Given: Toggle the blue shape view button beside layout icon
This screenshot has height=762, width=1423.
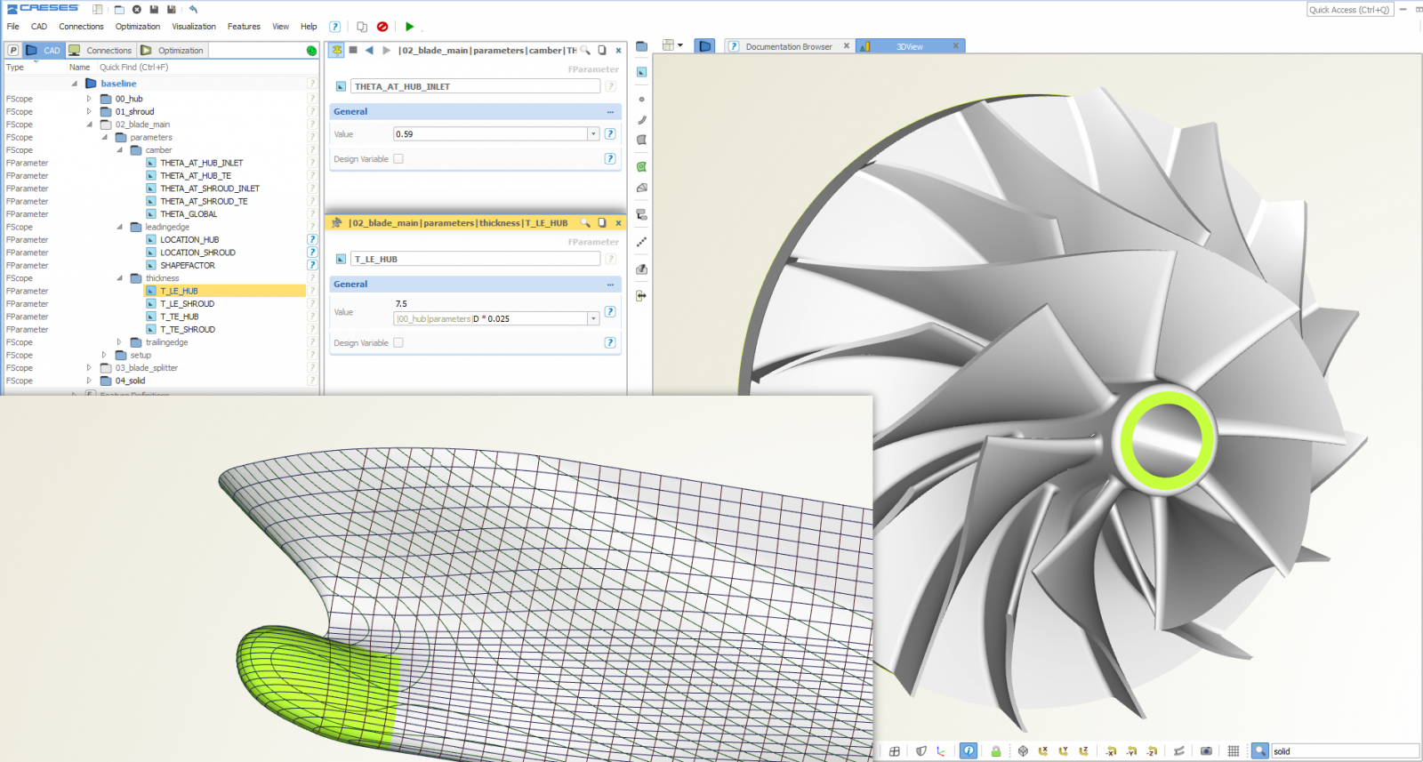Looking at the screenshot, I should 704,46.
